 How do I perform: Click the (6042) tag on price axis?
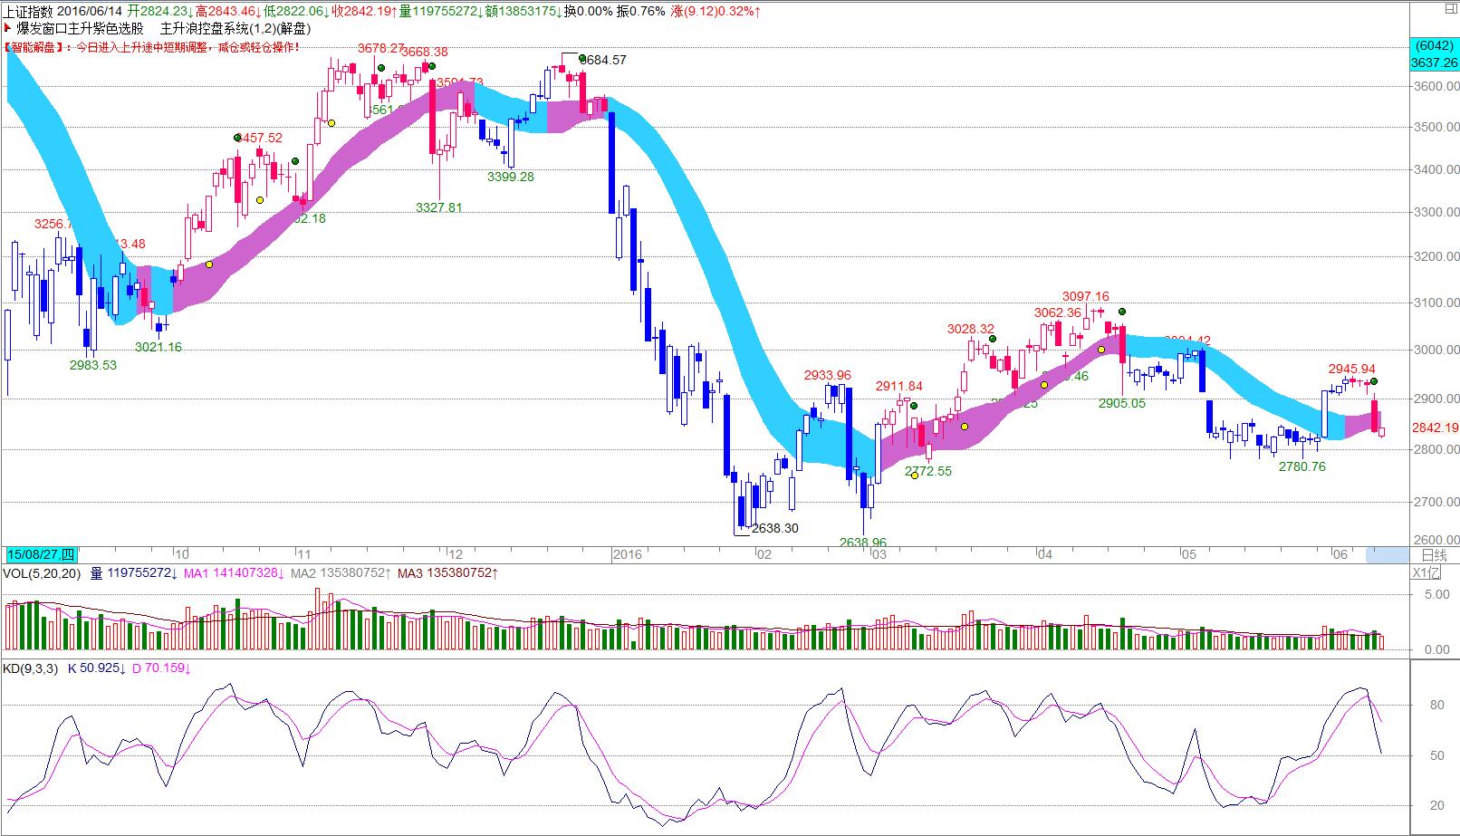[x=1435, y=46]
